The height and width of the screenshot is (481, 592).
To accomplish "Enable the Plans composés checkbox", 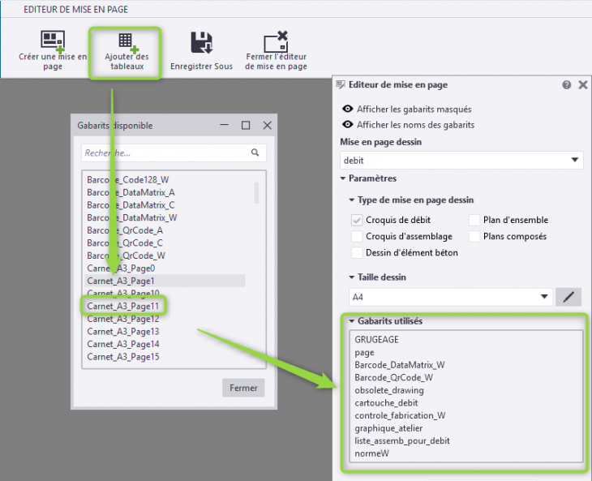I will [474, 236].
